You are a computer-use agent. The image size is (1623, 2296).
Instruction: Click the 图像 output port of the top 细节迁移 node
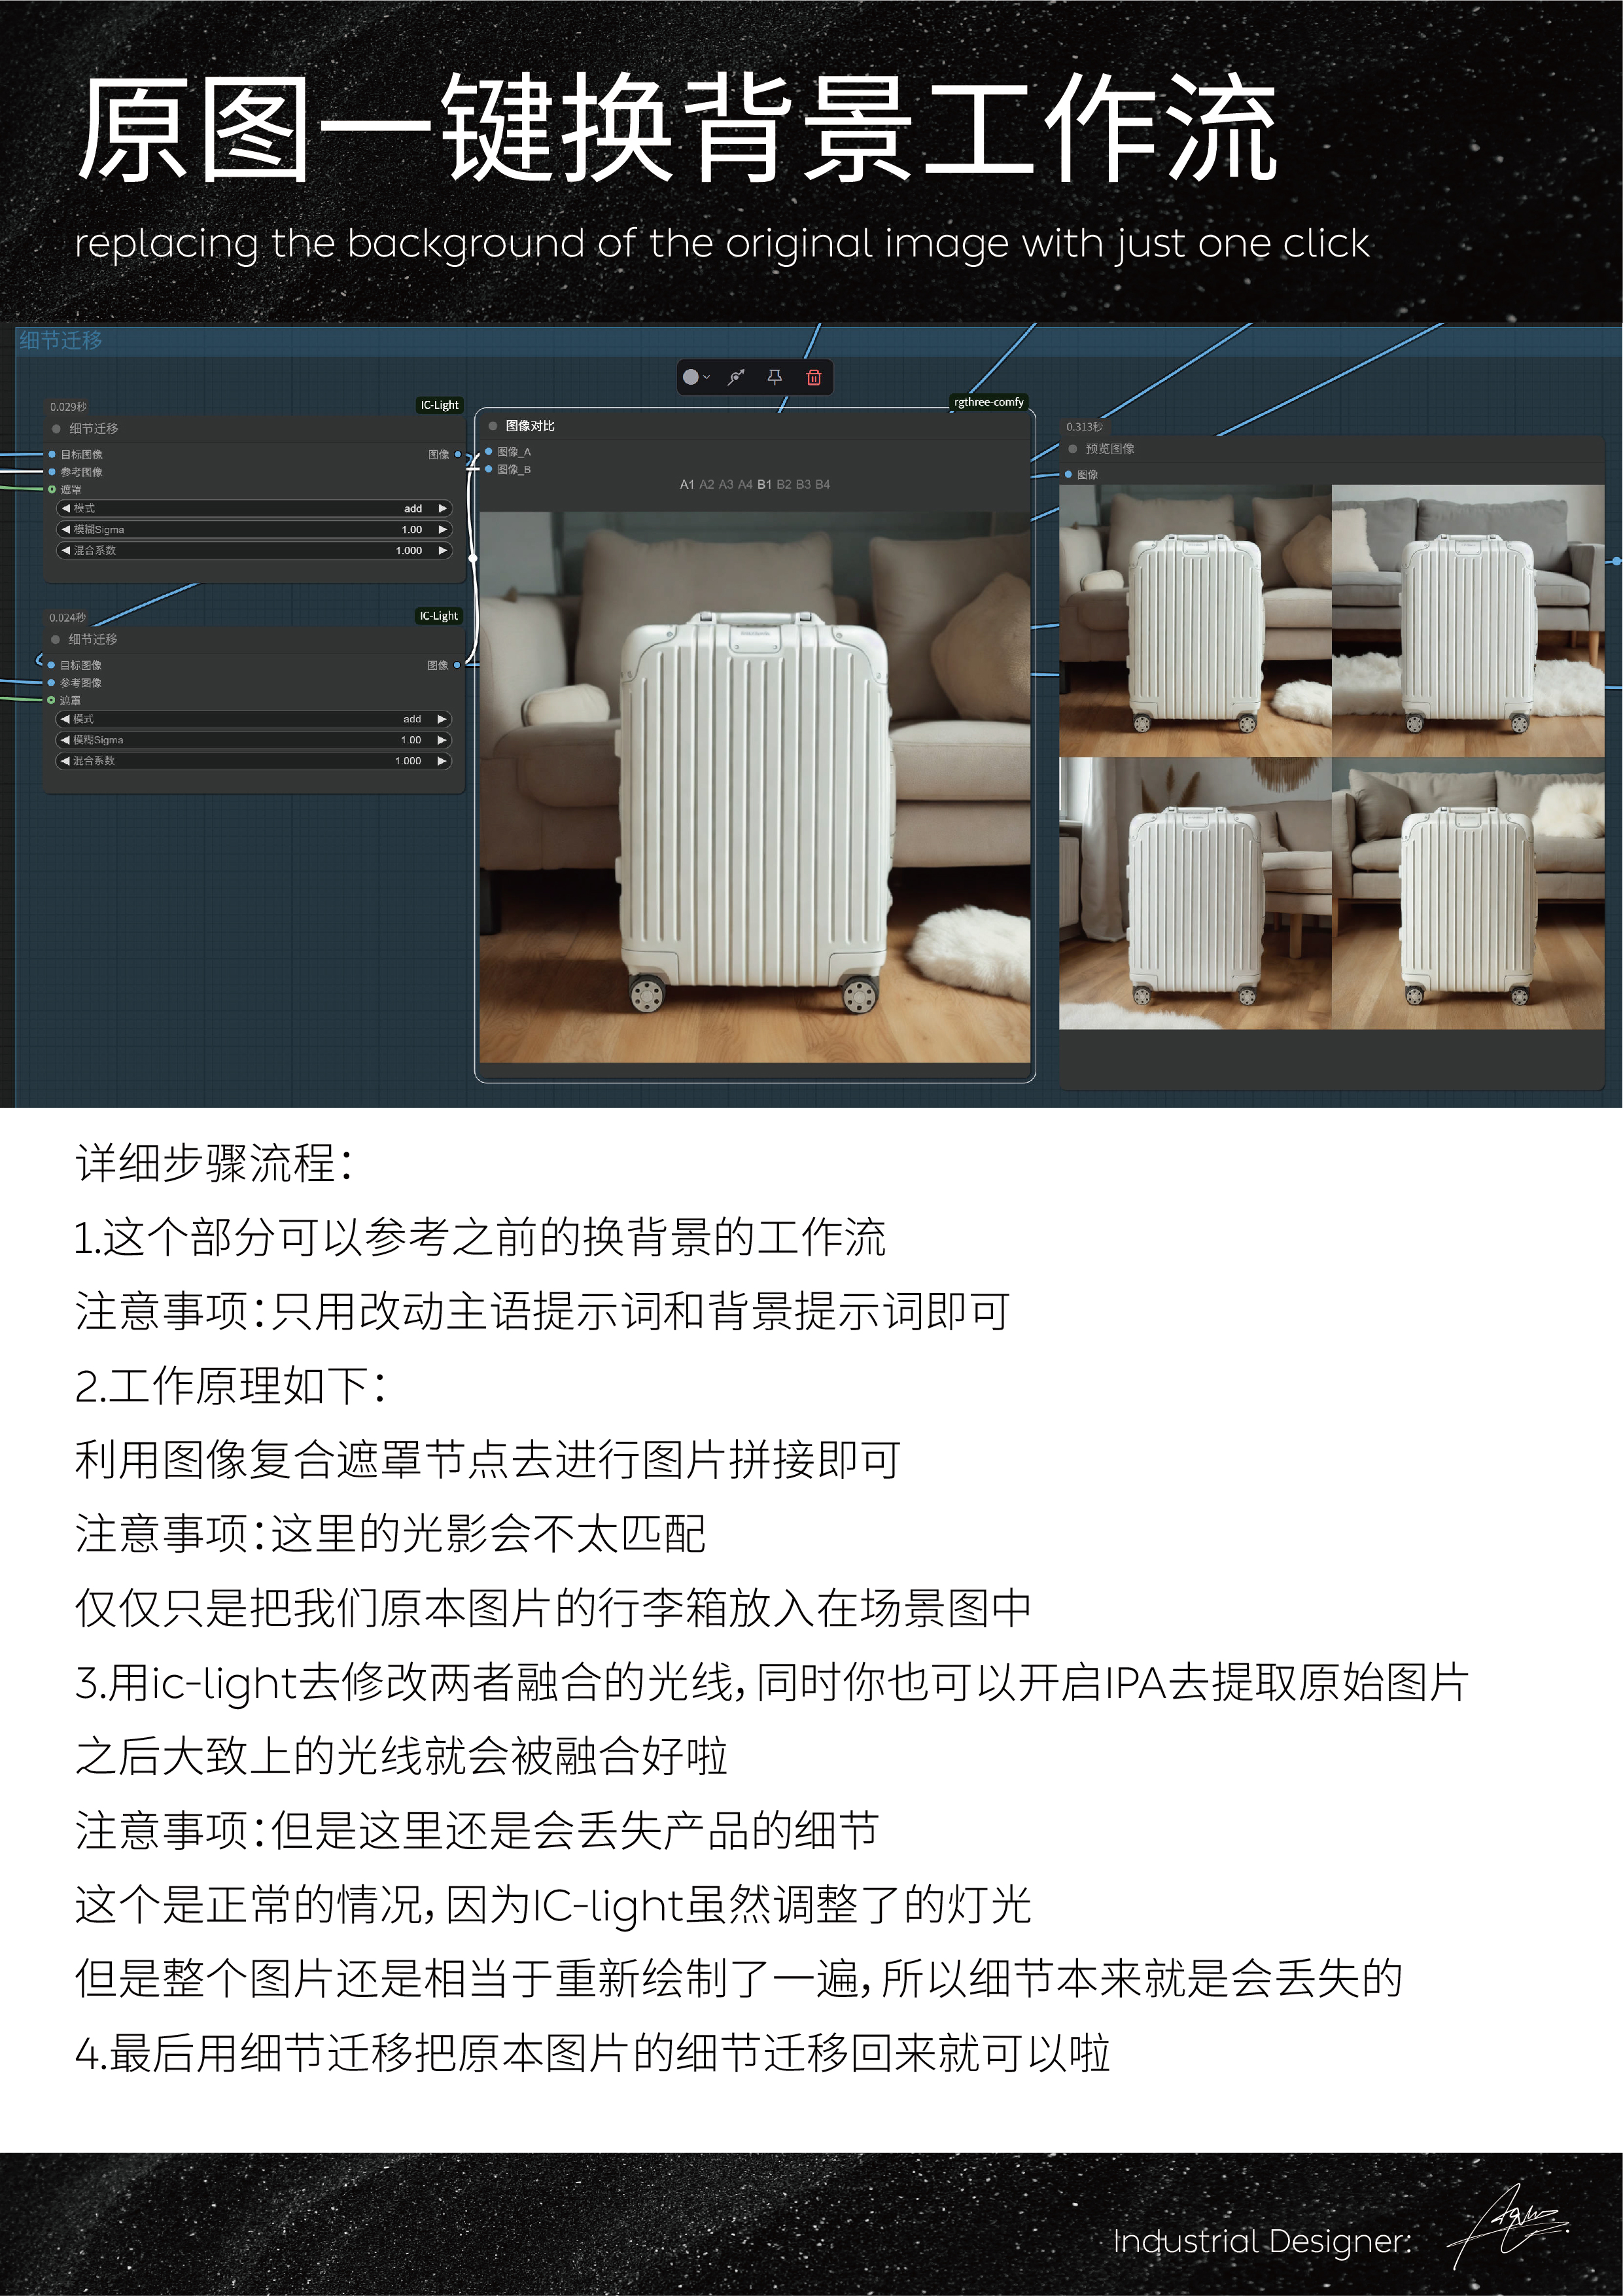point(458,454)
